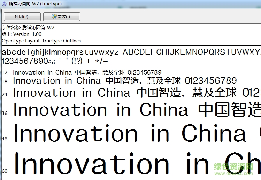261x180 pixels.
Task: Click the 24 point size label
Action: tap(5, 94)
